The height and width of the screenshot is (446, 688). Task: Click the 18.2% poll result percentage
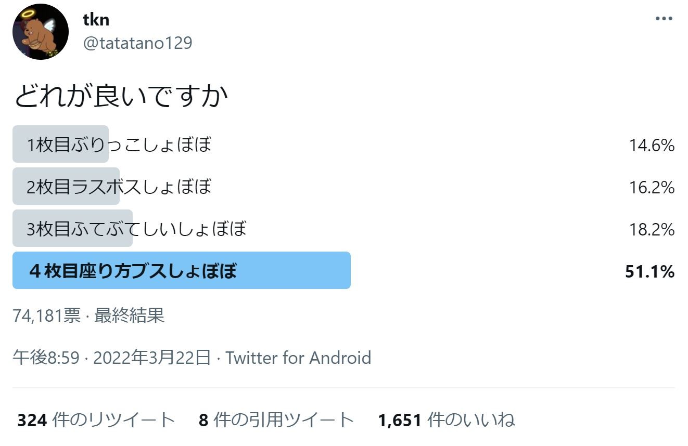[x=652, y=229]
